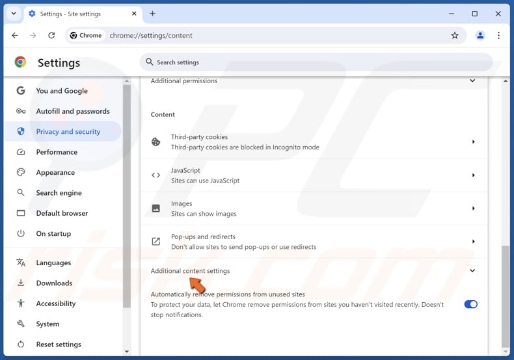Open On startup settings
Viewport: 514px width, 360px height.
coord(63,234)
